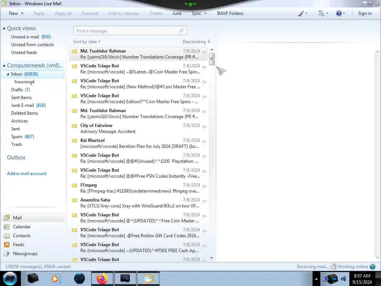Open Unread from contacts view
Screen dimensions: 381x286
pos(33,45)
